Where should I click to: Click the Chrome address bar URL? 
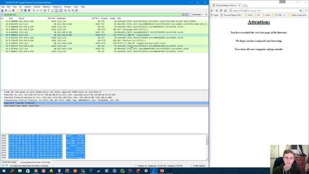pyautogui.click(x=247, y=11)
